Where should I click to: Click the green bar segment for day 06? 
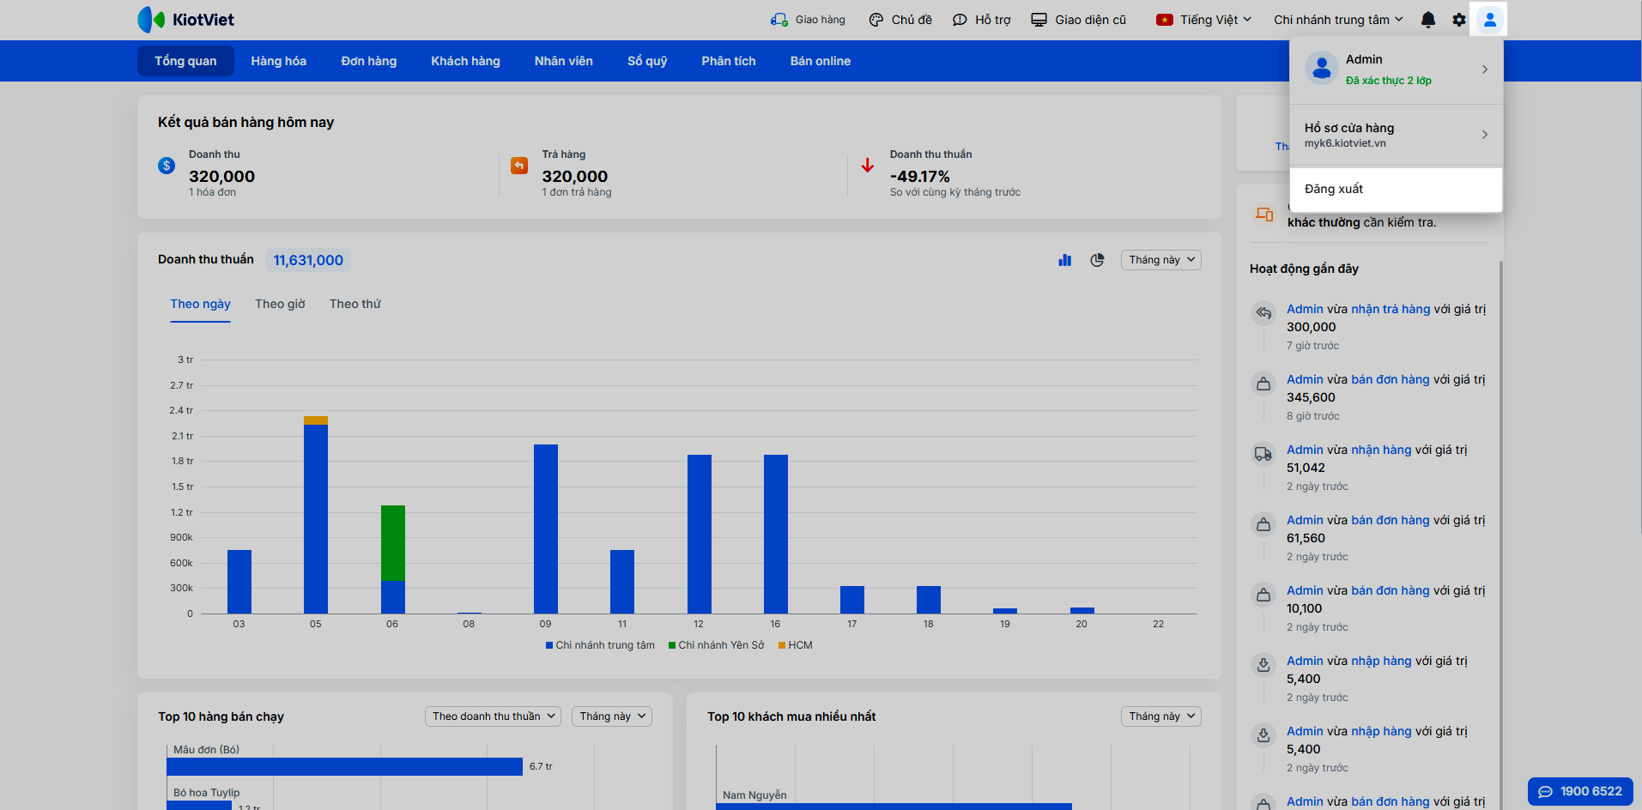[x=393, y=543]
